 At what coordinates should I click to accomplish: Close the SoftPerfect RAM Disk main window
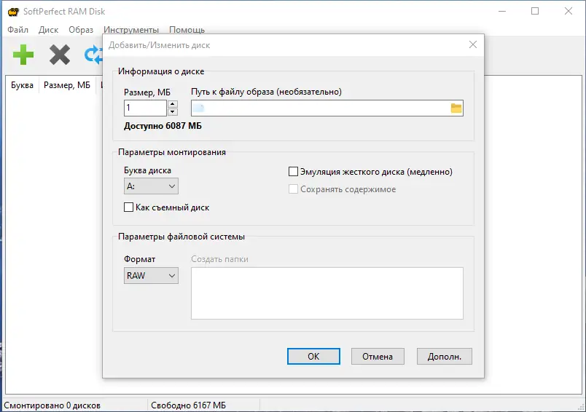pyautogui.click(x=569, y=11)
